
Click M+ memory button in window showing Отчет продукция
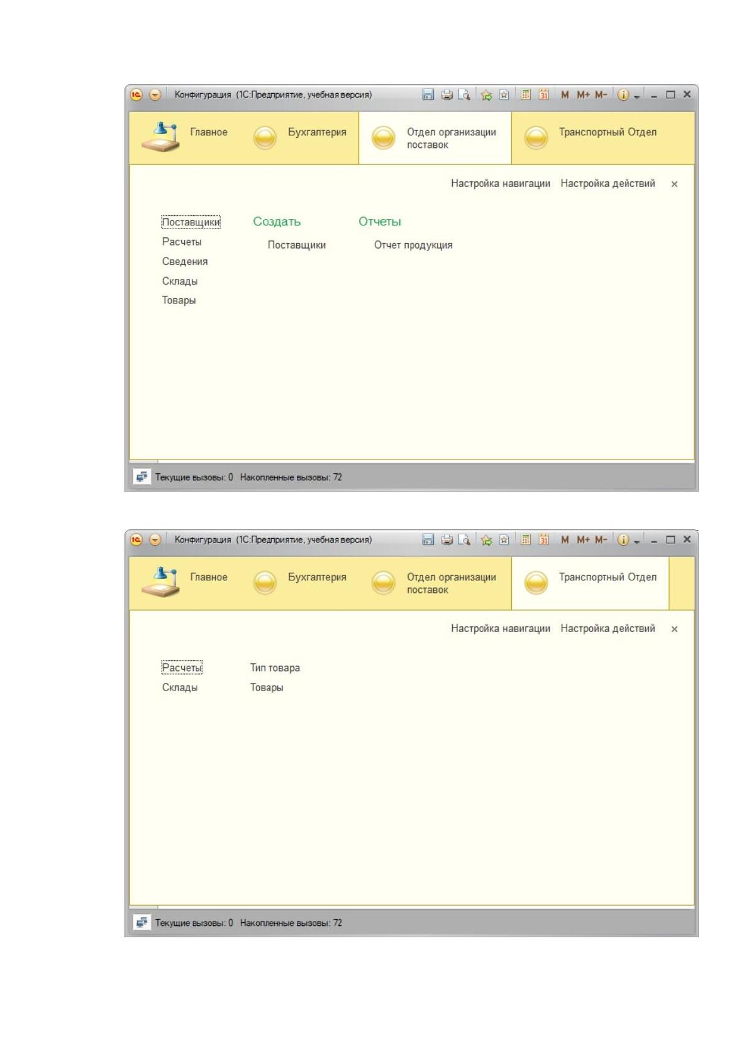click(583, 94)
